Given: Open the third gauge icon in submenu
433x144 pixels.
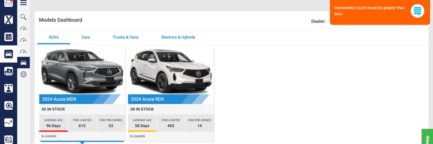Looking at the screenshot, I should tap(23, 52).
